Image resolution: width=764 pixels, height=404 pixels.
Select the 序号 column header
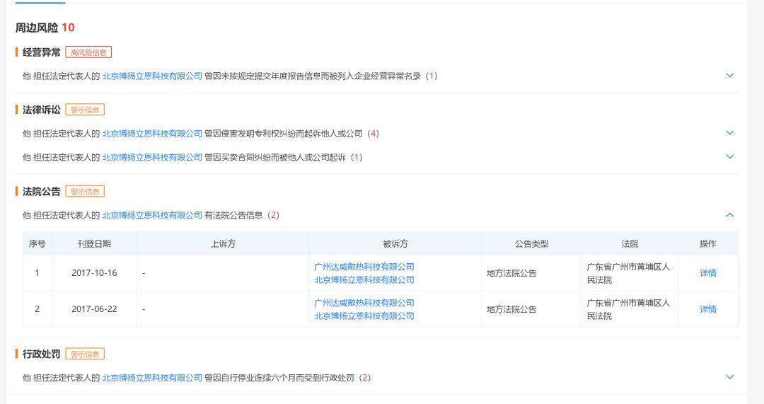37,243
